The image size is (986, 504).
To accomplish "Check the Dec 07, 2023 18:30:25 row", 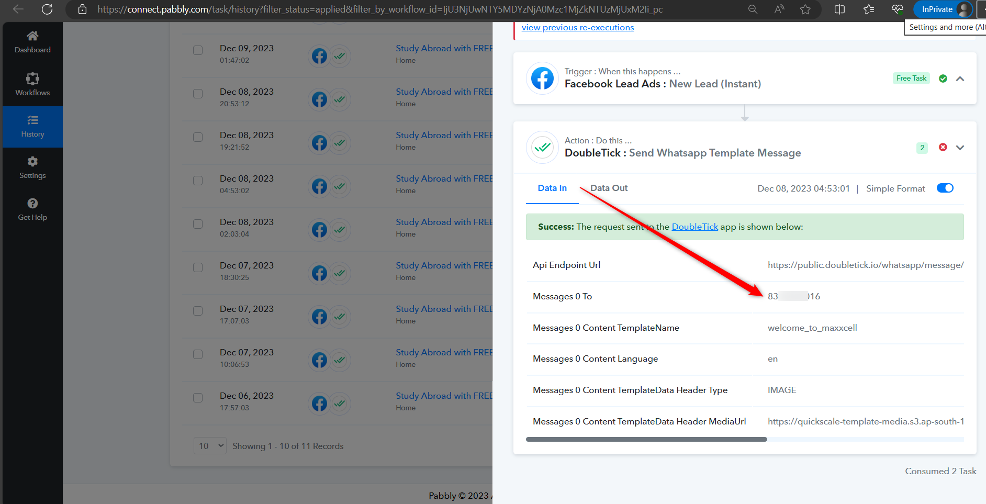I will tap(198, 267).
